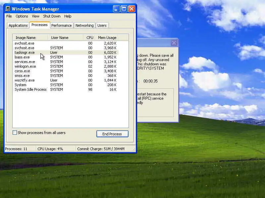Close the shutdown dialog behind Task Manager
The width and height of the screenshot is (265, 198).
pyautogui.click(x=174, y=43)
